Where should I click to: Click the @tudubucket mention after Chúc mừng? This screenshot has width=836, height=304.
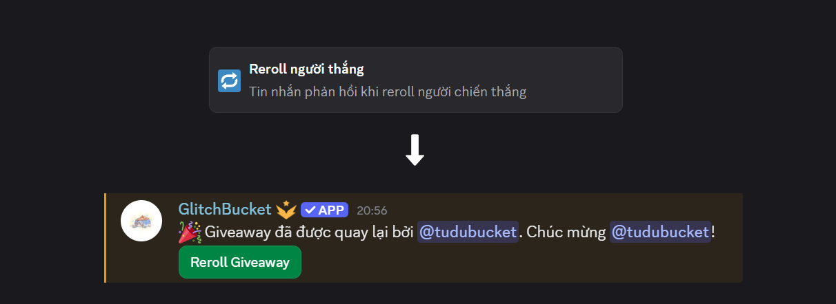click(x=660, y=232)
